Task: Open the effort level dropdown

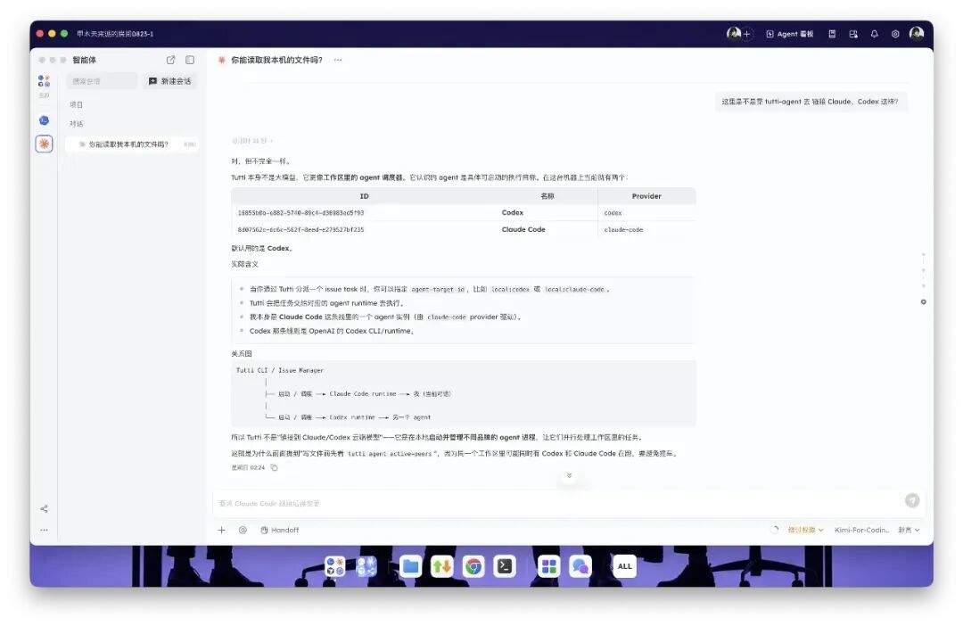Action: (909, 531)
